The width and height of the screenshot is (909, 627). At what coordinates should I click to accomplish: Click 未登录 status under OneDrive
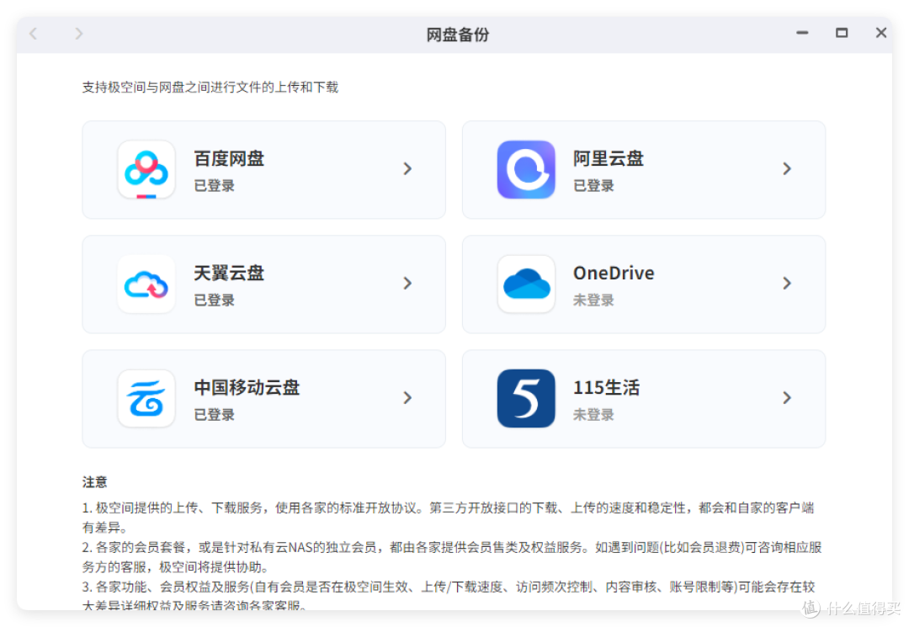click(593, 300)
